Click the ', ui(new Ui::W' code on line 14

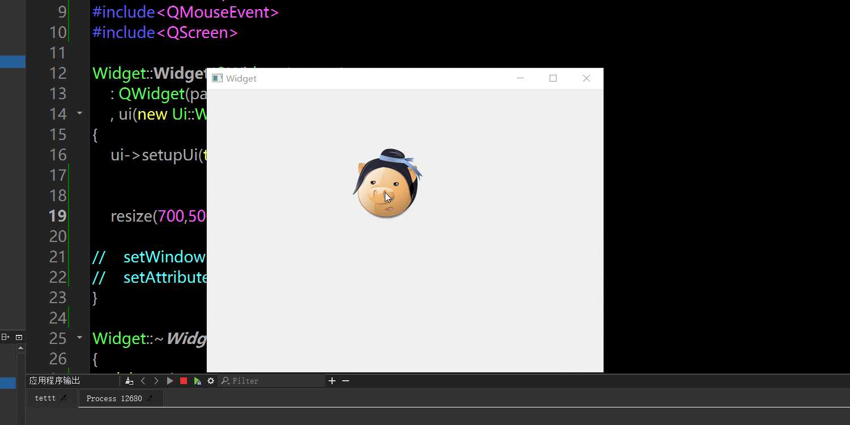(159, 114)
